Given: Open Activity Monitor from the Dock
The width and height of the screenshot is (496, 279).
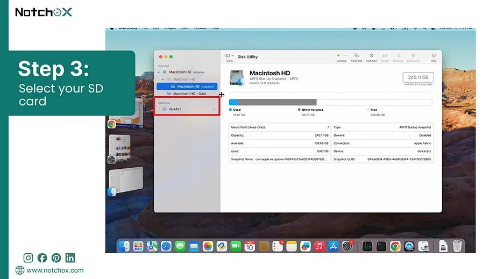Looking at the screenshot, I should click(x=367, y=246).
